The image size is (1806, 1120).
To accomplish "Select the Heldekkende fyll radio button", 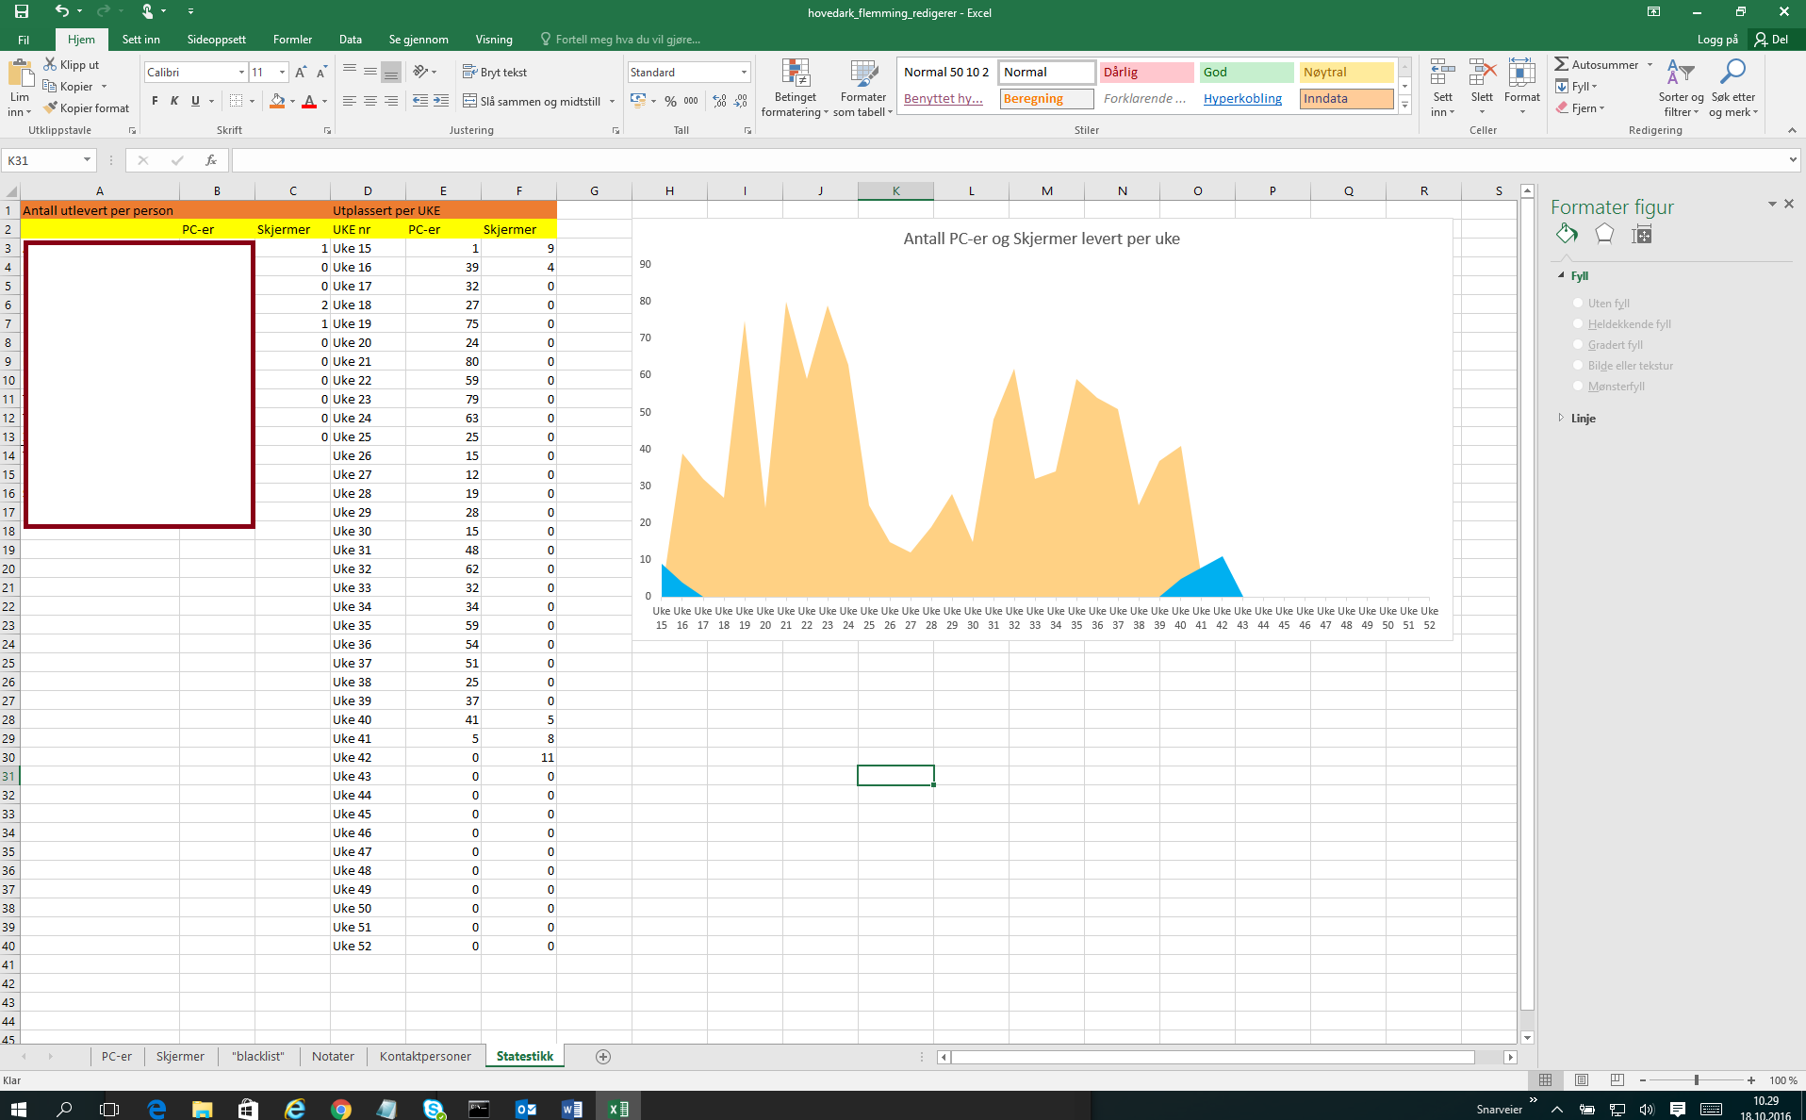I will pos(1578,323).
